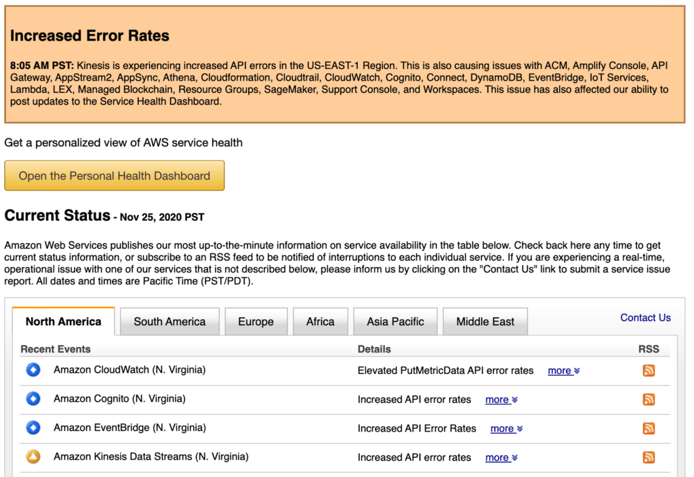Open the Personal Health Dashboard
Image resolution: width=694 pixels, height=477 pixels.
pyautogui.click(x=115, y=175)
